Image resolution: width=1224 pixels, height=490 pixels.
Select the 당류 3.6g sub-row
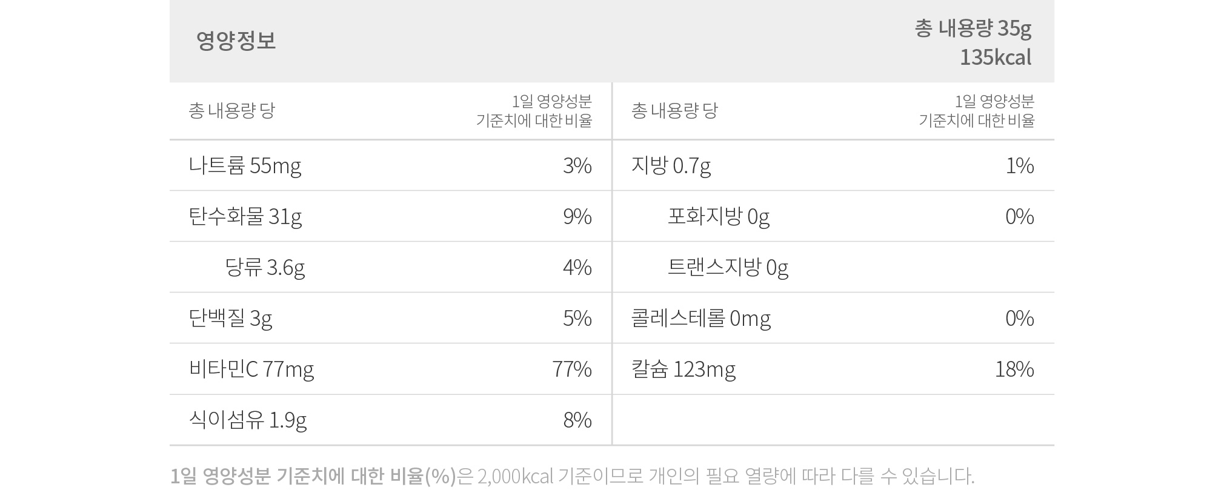[390, 267]
